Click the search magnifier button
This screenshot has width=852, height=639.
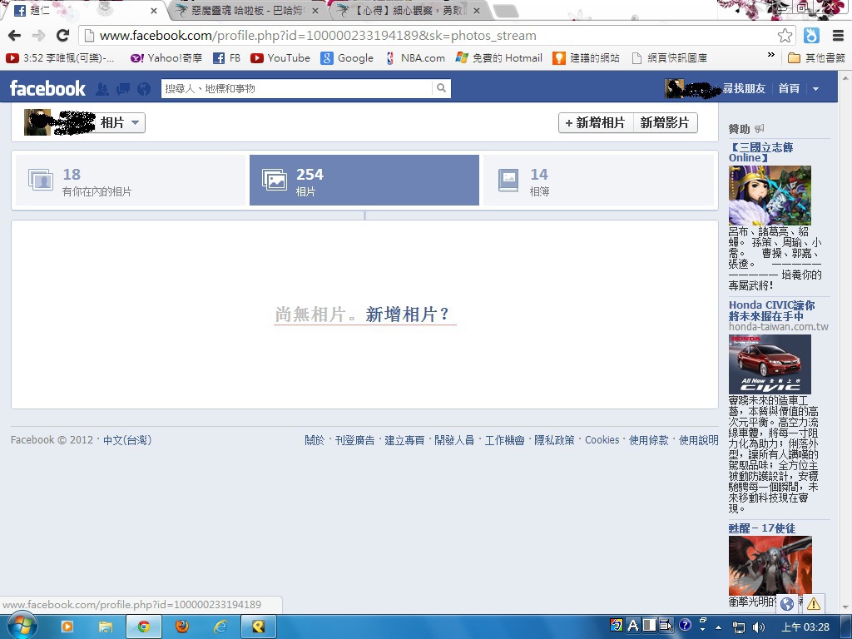tap(441, 88)
